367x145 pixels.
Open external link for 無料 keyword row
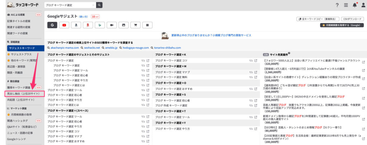click(x=256, y=77)
